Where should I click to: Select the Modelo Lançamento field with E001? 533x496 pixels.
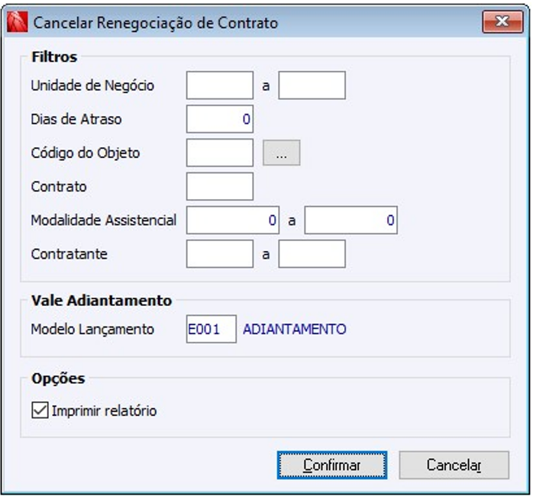click(211, 330)
